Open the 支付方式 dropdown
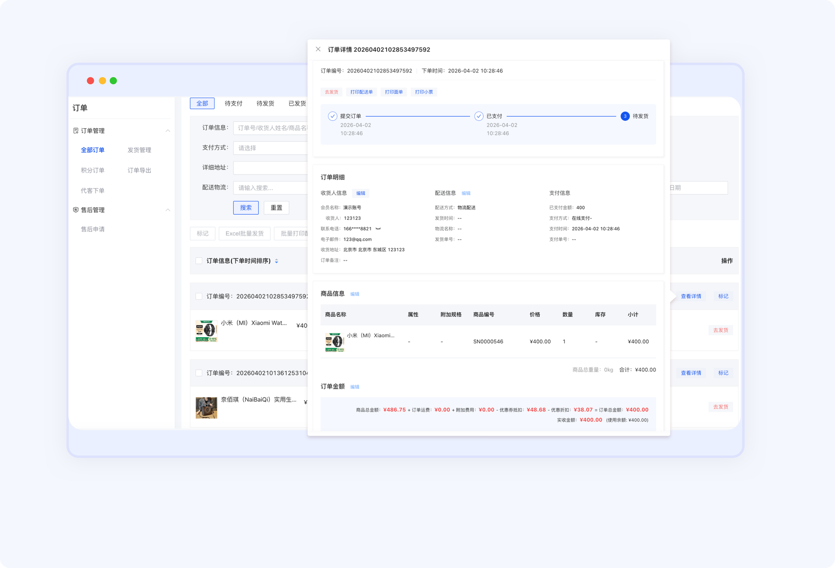835x568 pixels. pos(270,148)
